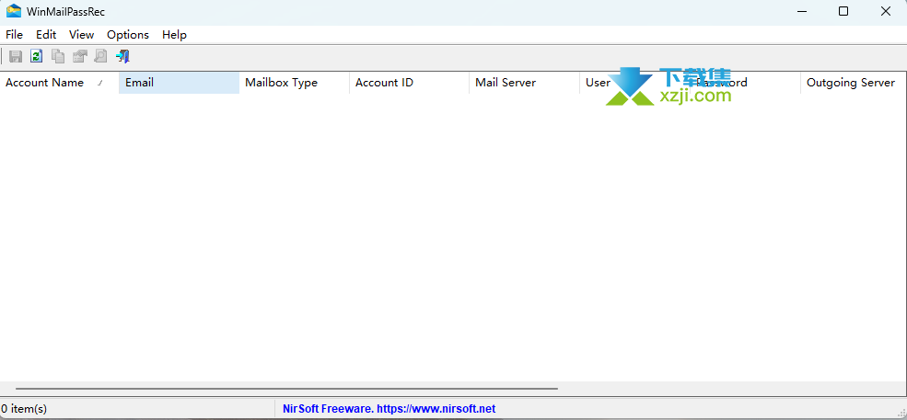Click the Exit door toolbar icon
The image size is (907, 420).
click(x=122, y=56)
